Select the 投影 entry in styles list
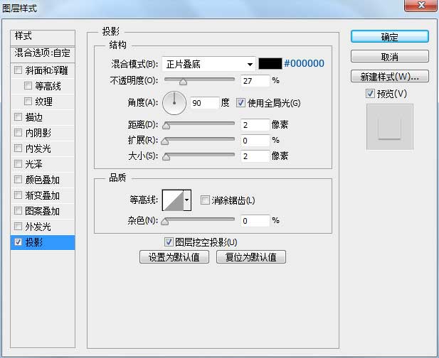 [43, 242]
